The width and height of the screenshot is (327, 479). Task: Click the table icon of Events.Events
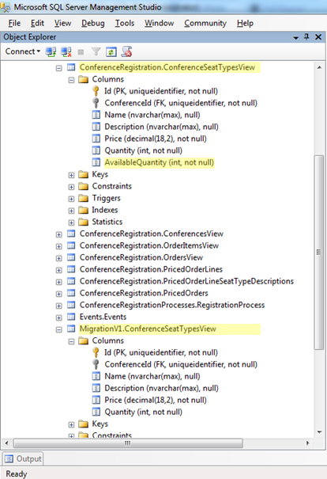pyautogui.click(x=71, y=317)
